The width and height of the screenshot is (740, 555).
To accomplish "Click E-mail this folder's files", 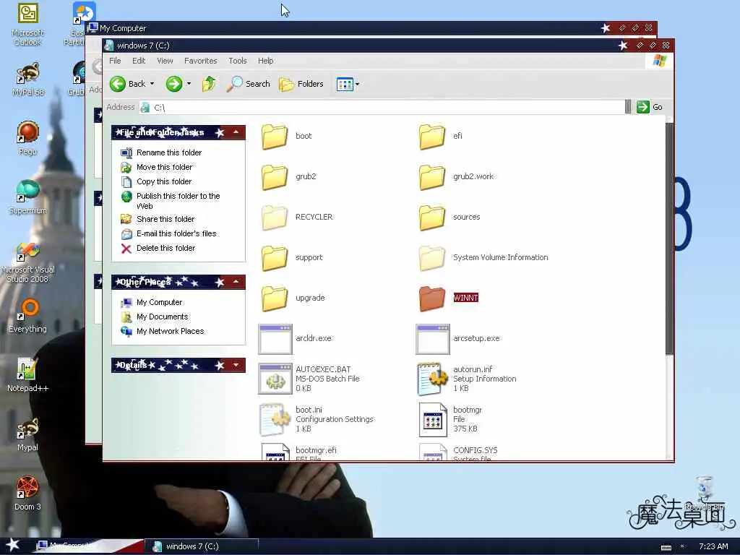I will (176, 233).
